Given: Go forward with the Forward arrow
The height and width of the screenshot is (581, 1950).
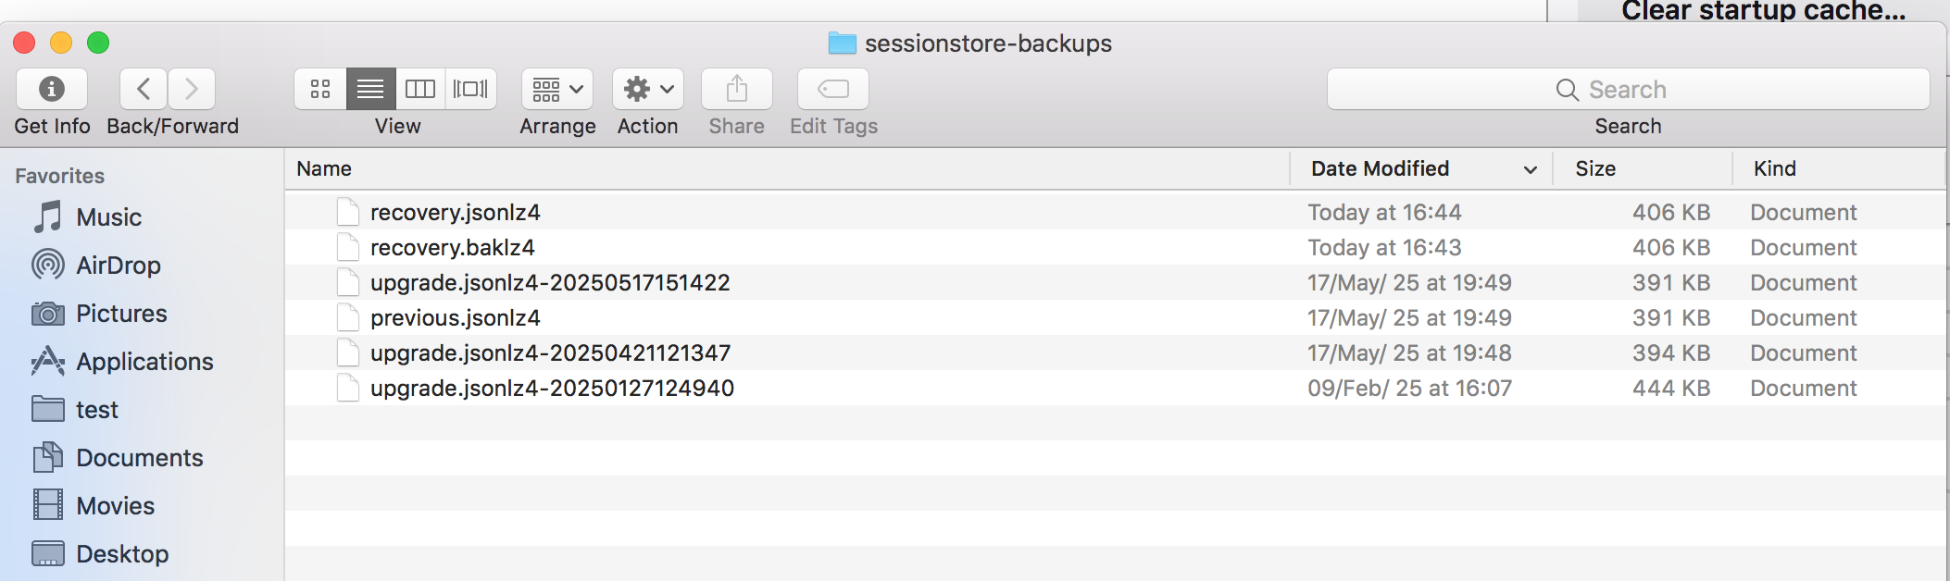Looking at the screenshot, I should pyautogui.click(x=192, y=89).
